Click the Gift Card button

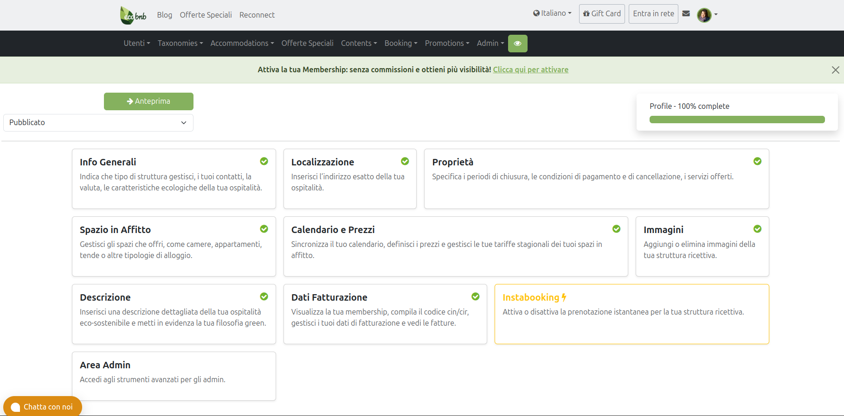click(x=602, y=14)
